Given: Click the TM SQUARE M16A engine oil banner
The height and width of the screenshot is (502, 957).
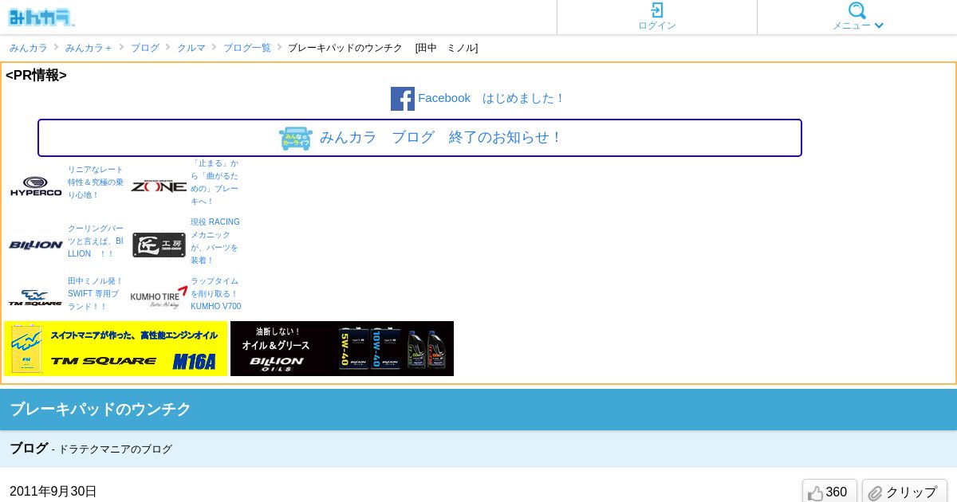Looking at the screenshot, I should tap(116, 348).
